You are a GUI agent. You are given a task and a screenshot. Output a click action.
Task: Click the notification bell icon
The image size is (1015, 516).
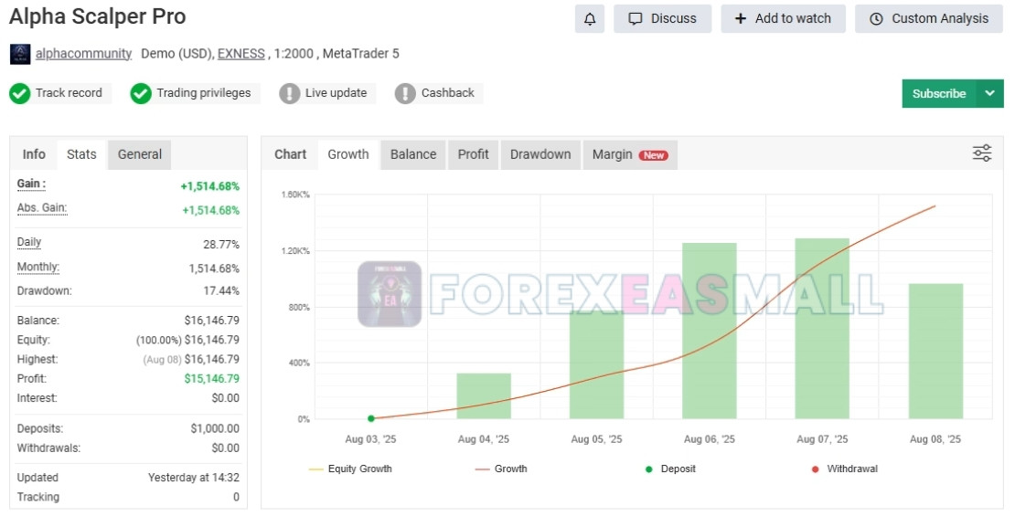coord(589,19)
